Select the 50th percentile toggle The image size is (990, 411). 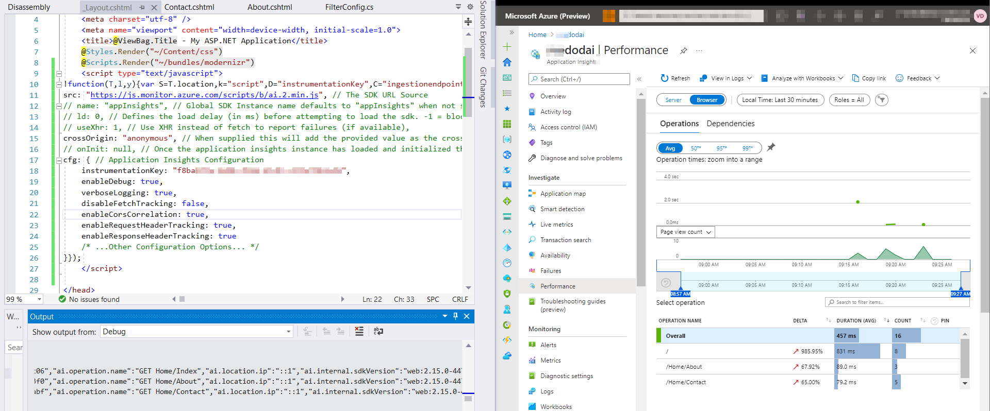[696, 148]
